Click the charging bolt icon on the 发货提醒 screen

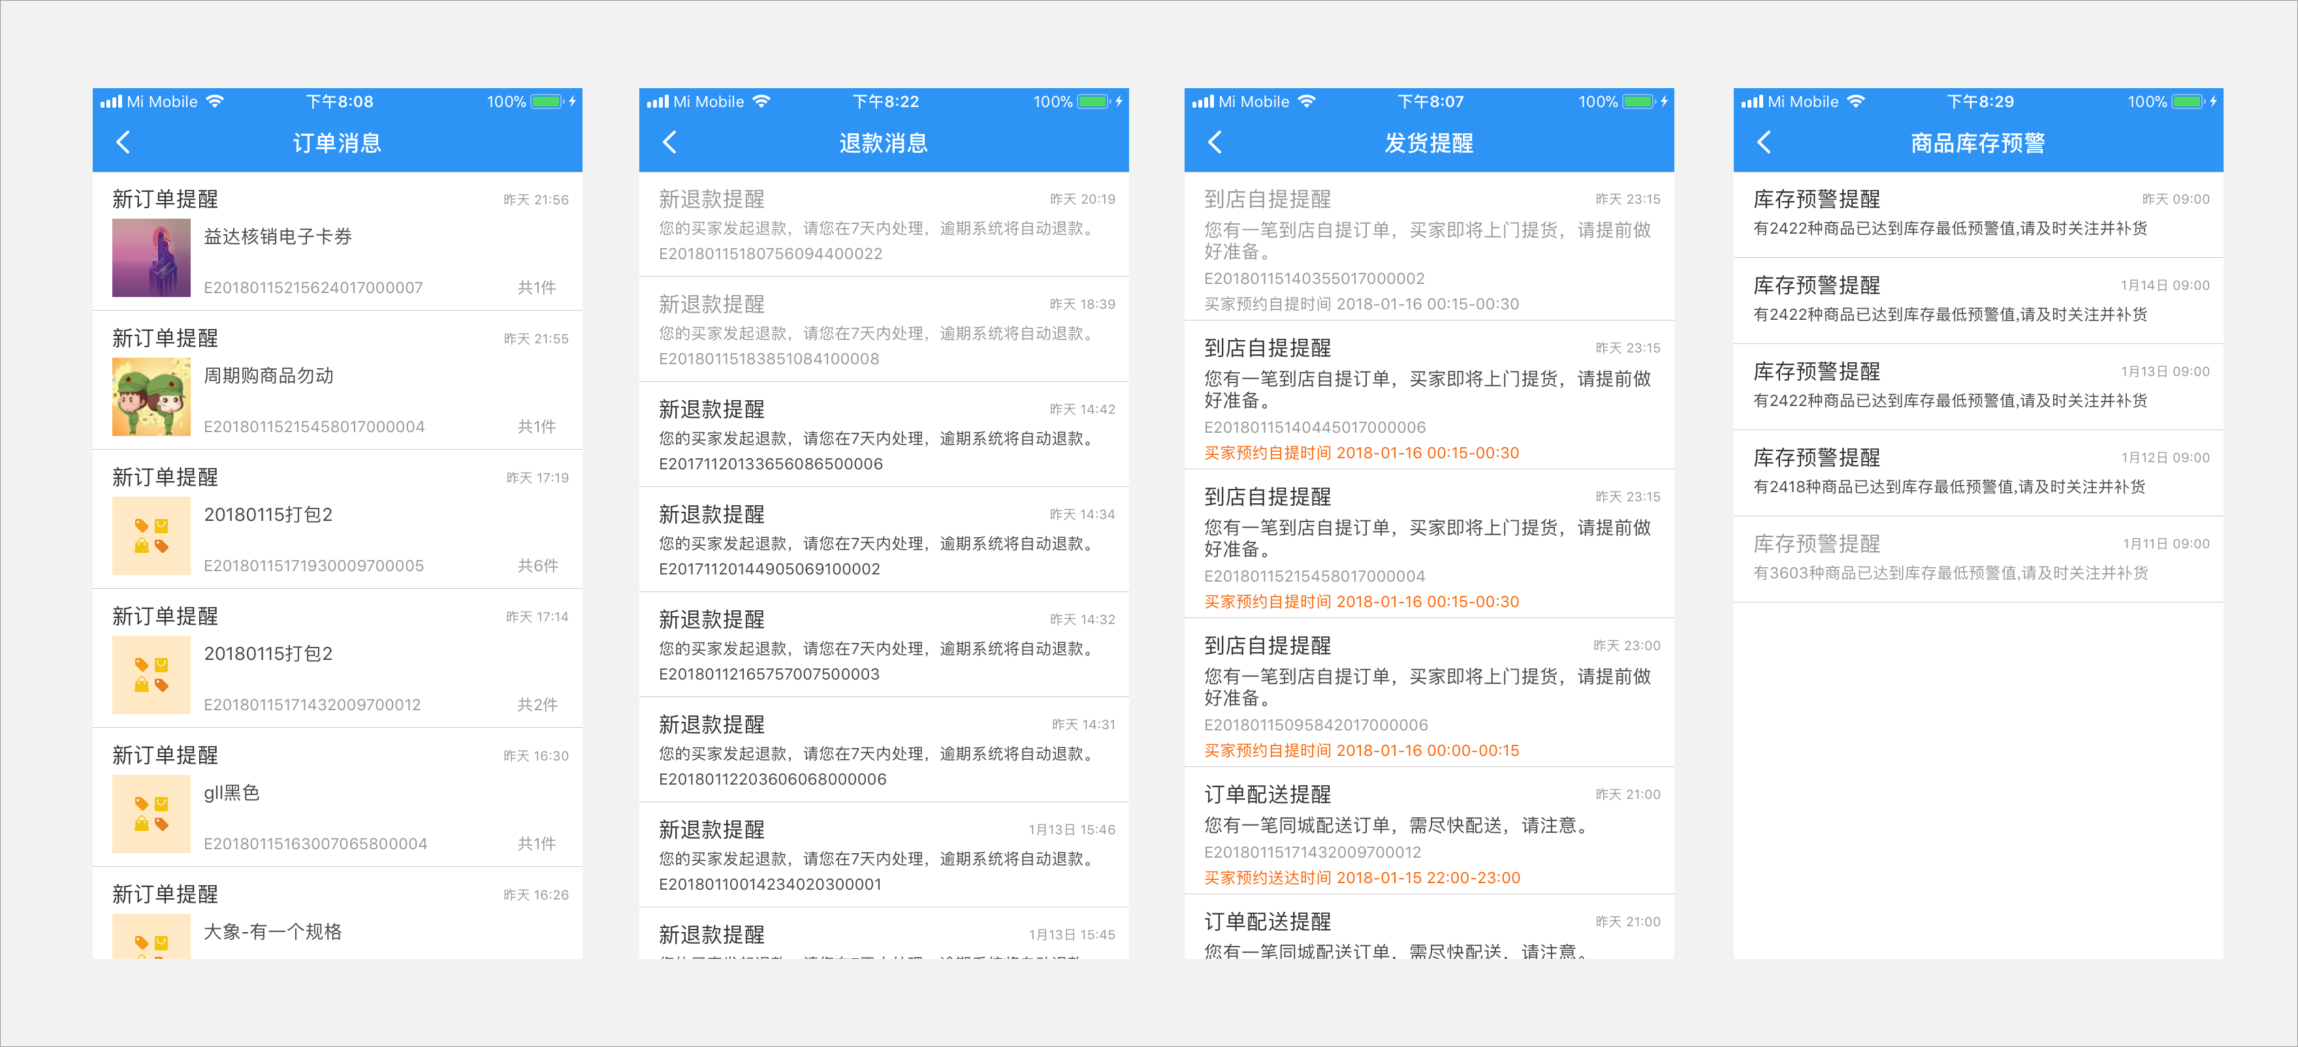point(1667,101)
